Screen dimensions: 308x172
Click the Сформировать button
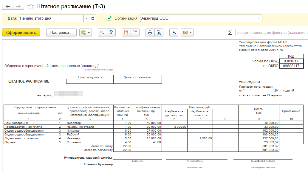[x=21, y=33]
